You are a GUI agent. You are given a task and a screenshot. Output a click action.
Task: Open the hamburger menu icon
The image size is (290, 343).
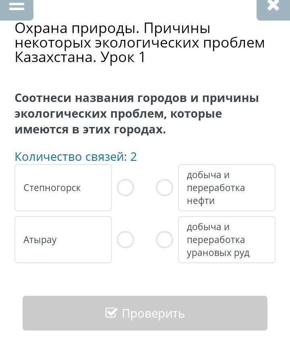point(17,6)
